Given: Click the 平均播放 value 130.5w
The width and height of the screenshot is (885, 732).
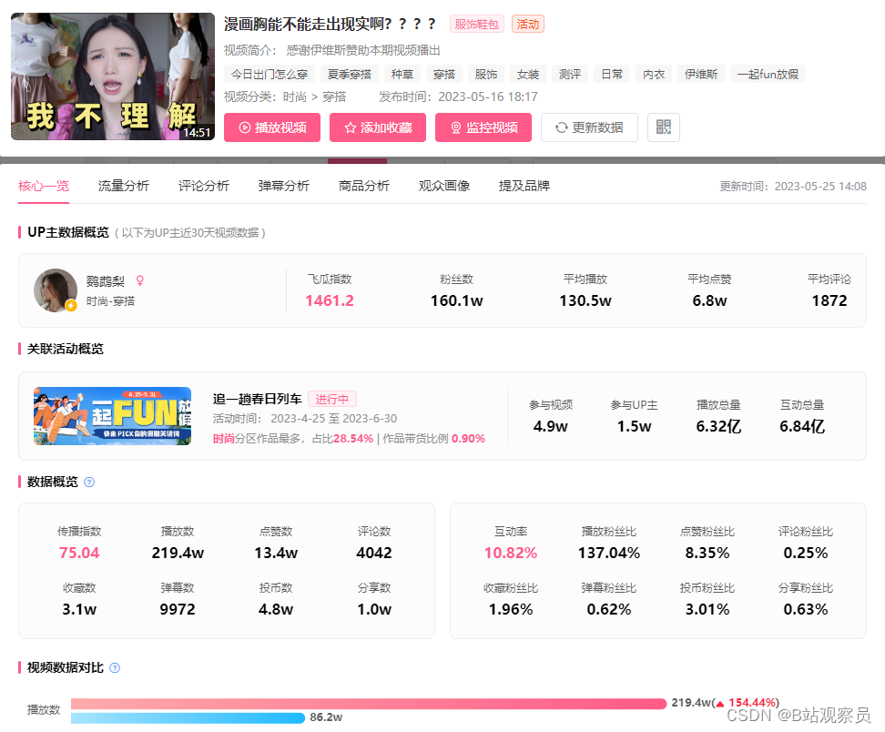Looking at the screenshot, I should click(x=585, y=300).
